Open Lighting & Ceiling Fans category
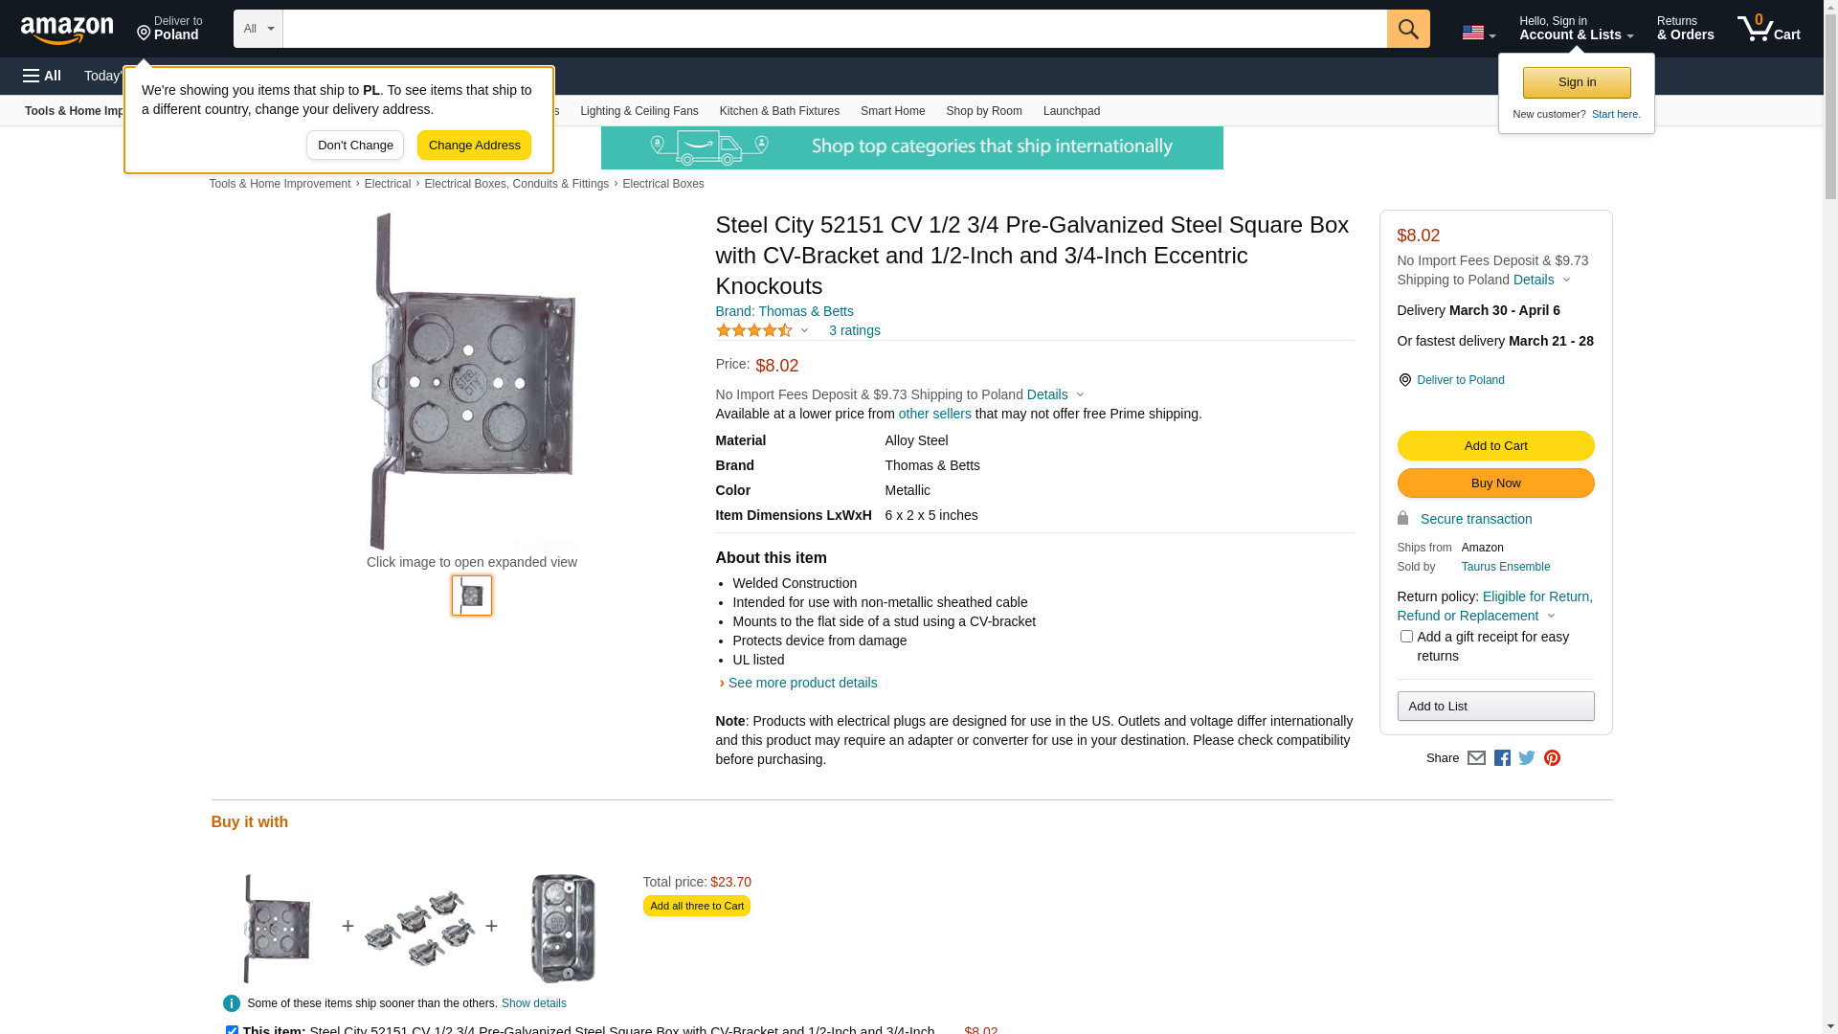This screenshot has height=1034, width=1838. click(639, 111)
